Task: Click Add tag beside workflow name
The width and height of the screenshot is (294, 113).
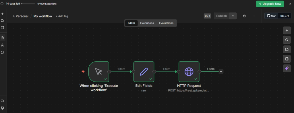Action: (62, 16)
